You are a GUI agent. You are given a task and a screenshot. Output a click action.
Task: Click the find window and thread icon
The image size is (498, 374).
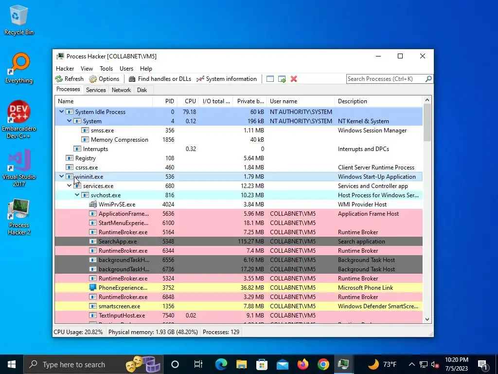coord(282,79)
